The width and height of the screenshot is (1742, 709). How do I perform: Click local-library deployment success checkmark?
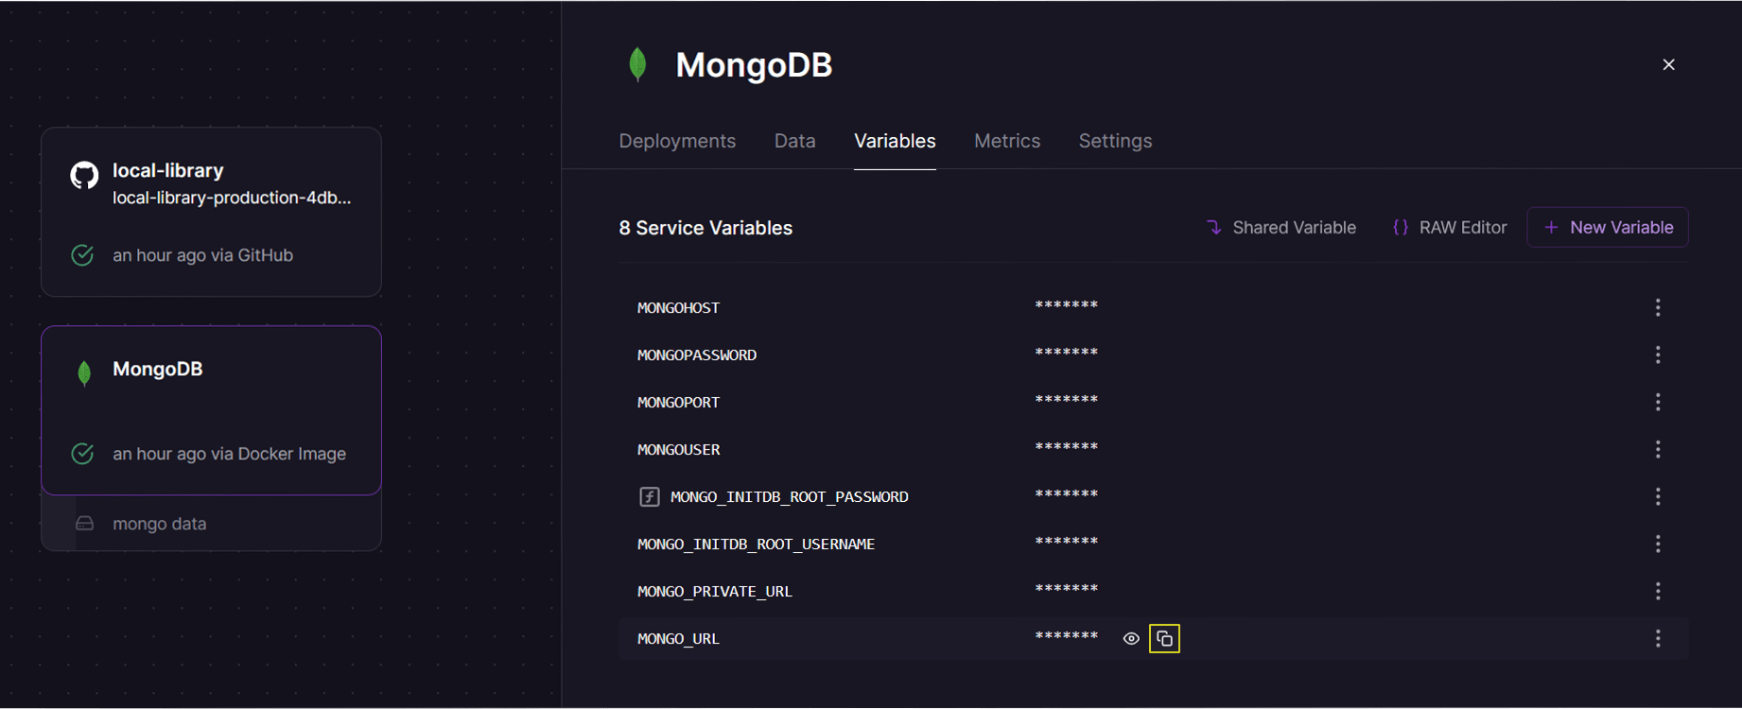click(83, 255)
